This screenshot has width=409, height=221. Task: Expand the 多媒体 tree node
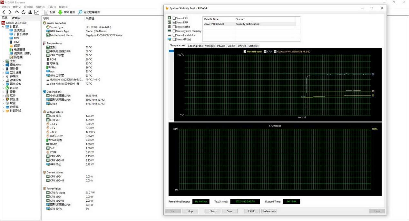coord(3,76)
